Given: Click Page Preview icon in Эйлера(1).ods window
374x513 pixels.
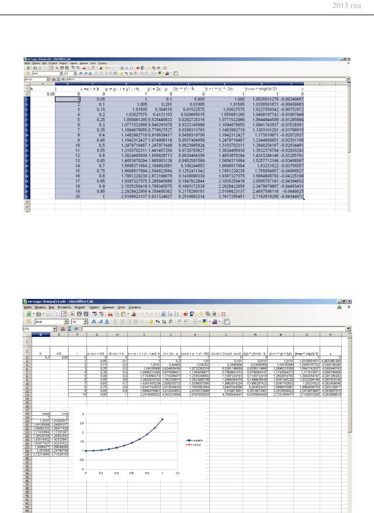Looking at the screenshot, I should tap(86, 314).
